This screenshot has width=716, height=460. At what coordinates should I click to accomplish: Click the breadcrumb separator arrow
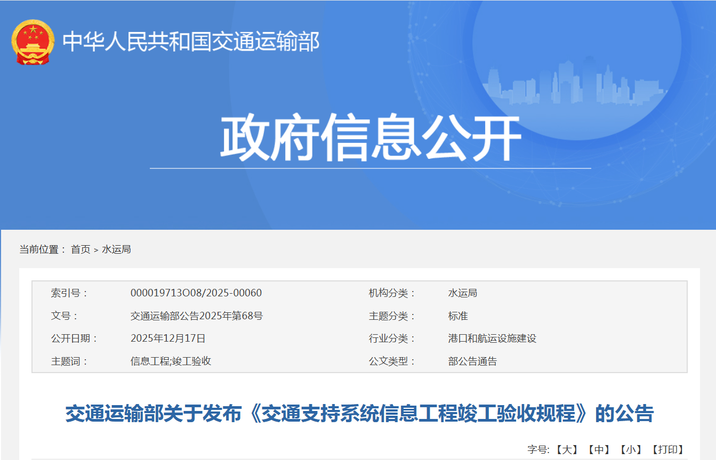tap(96, 250)
